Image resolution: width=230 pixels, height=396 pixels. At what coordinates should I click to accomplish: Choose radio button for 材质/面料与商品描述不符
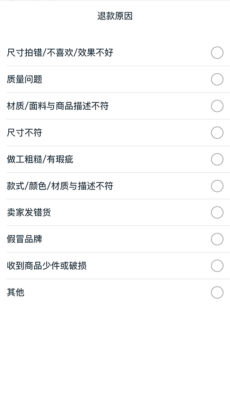(217, 106)
